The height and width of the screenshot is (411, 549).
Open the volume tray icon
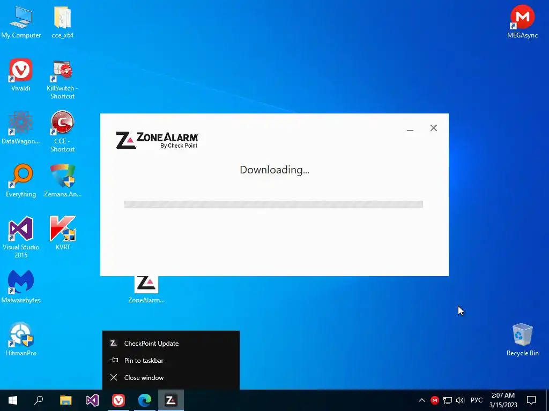[460, 400]
